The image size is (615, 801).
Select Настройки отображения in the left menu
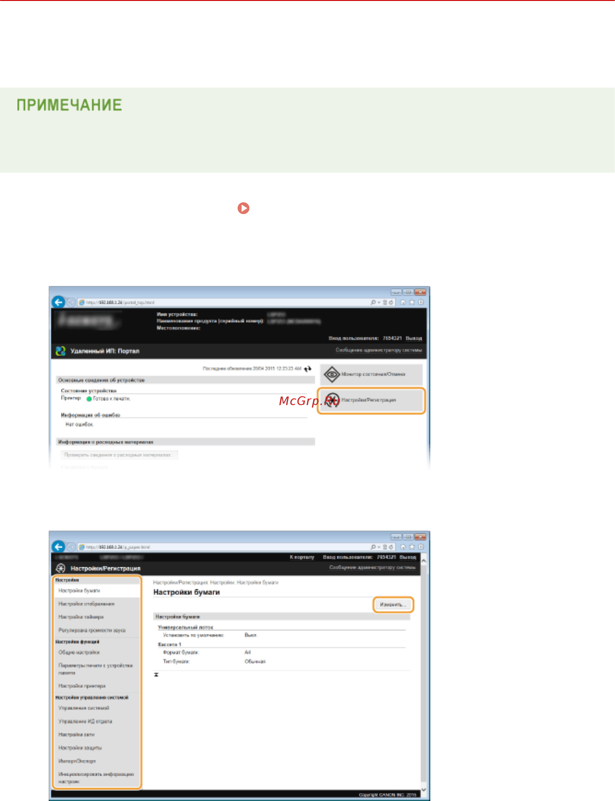click(x=97, y=604)
